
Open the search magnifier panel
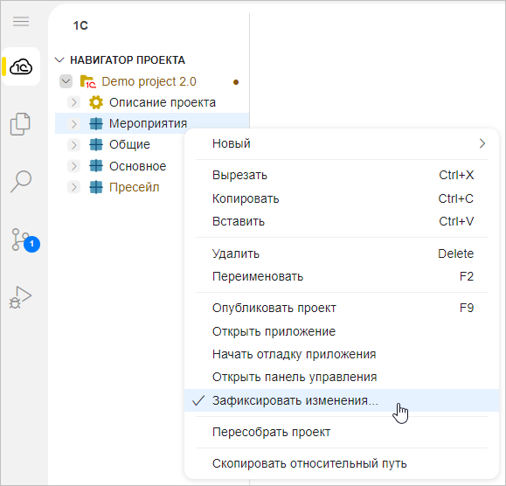[21, 181]
